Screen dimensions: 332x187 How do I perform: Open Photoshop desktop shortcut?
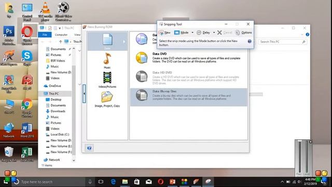tap(9, 35)
